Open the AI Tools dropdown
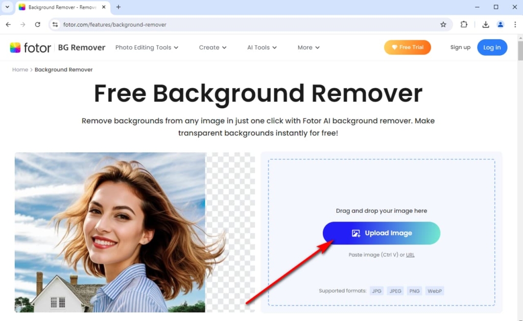 coord(261,47)
